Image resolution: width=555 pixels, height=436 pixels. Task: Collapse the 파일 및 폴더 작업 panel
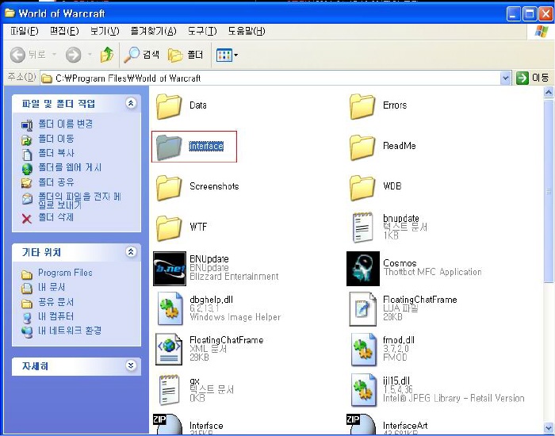[x=131, y=104]
